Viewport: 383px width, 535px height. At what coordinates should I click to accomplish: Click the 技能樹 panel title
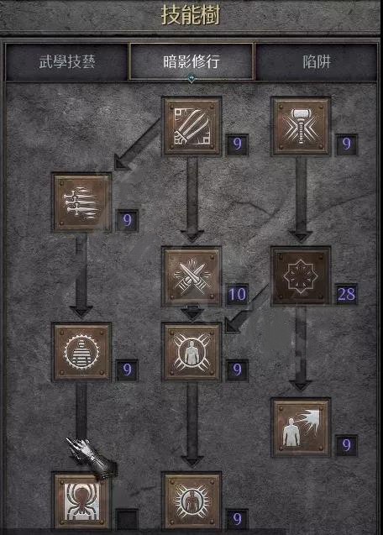tap(191, 15)
